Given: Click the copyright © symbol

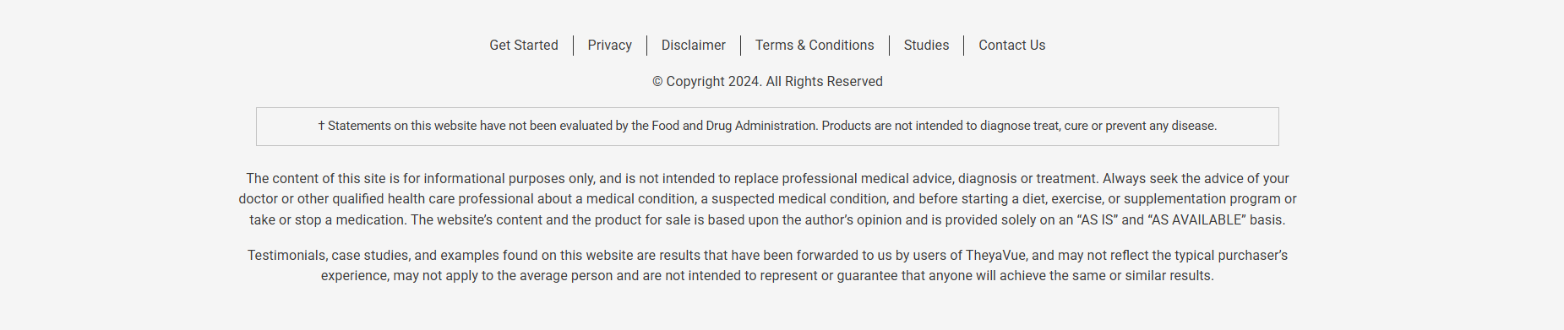Looking at the screenshot, I should click(x=657, y=82).
